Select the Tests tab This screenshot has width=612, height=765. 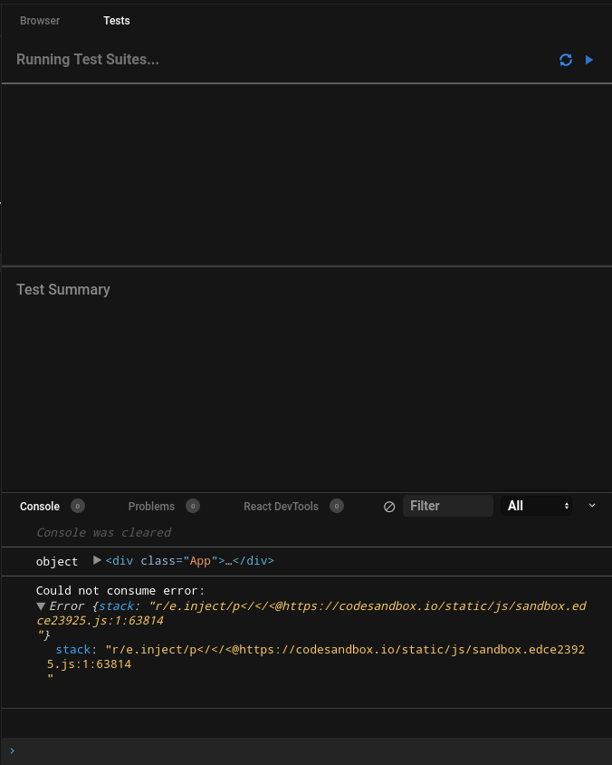(117, 20)
